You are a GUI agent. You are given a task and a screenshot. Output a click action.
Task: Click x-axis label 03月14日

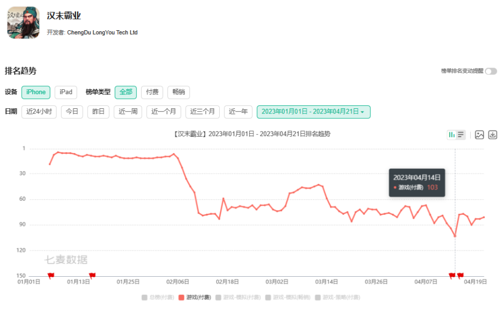(327, 282)
